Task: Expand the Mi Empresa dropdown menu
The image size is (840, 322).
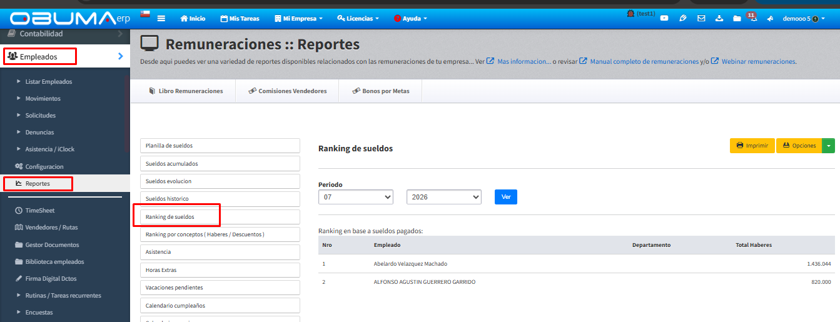Action: 298,19
